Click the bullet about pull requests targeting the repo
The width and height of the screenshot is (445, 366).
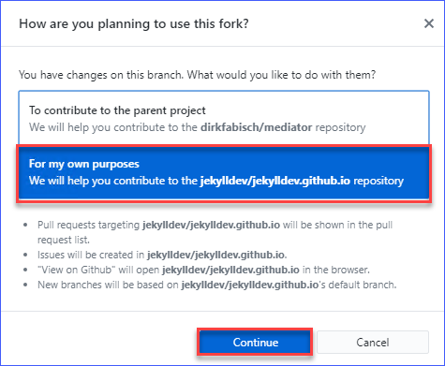215,232
